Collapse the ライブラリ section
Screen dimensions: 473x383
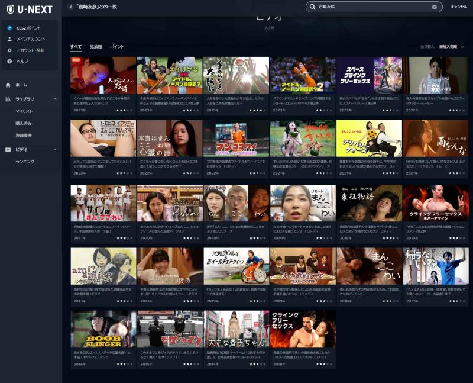pos(55,99)
